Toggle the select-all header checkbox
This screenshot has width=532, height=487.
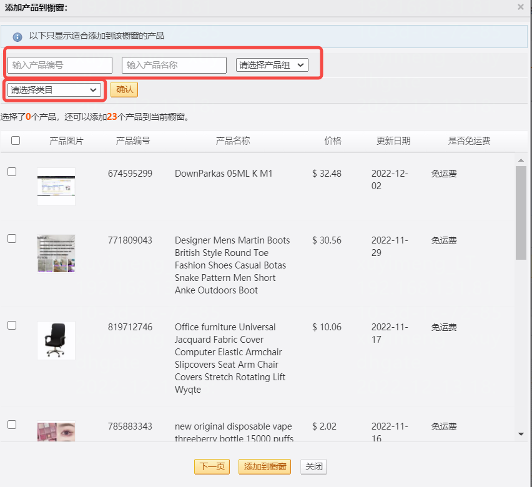(x=16, y=140)
